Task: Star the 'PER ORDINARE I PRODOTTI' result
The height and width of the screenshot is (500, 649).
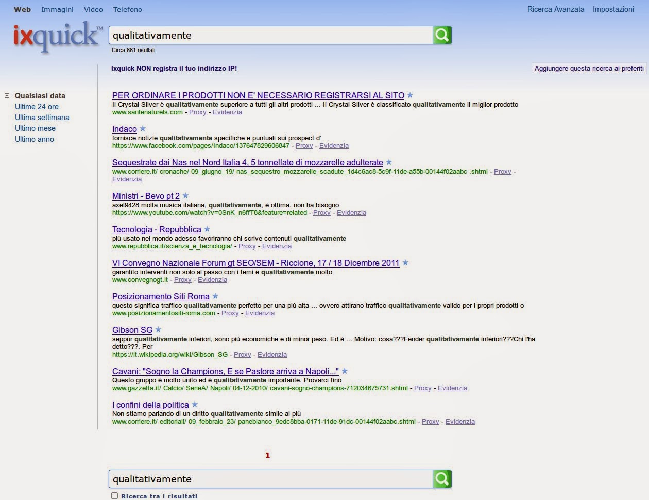Action: pos(410,95)
